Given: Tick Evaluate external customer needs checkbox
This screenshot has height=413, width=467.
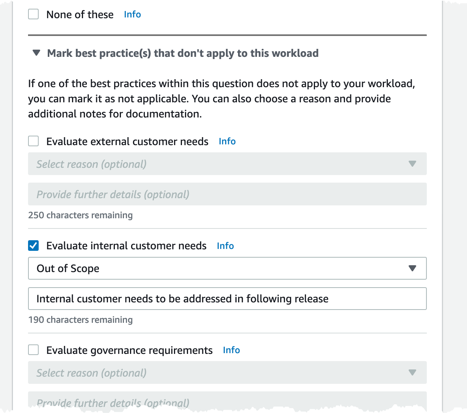Looking at the screenshot, I should [33, 141].
